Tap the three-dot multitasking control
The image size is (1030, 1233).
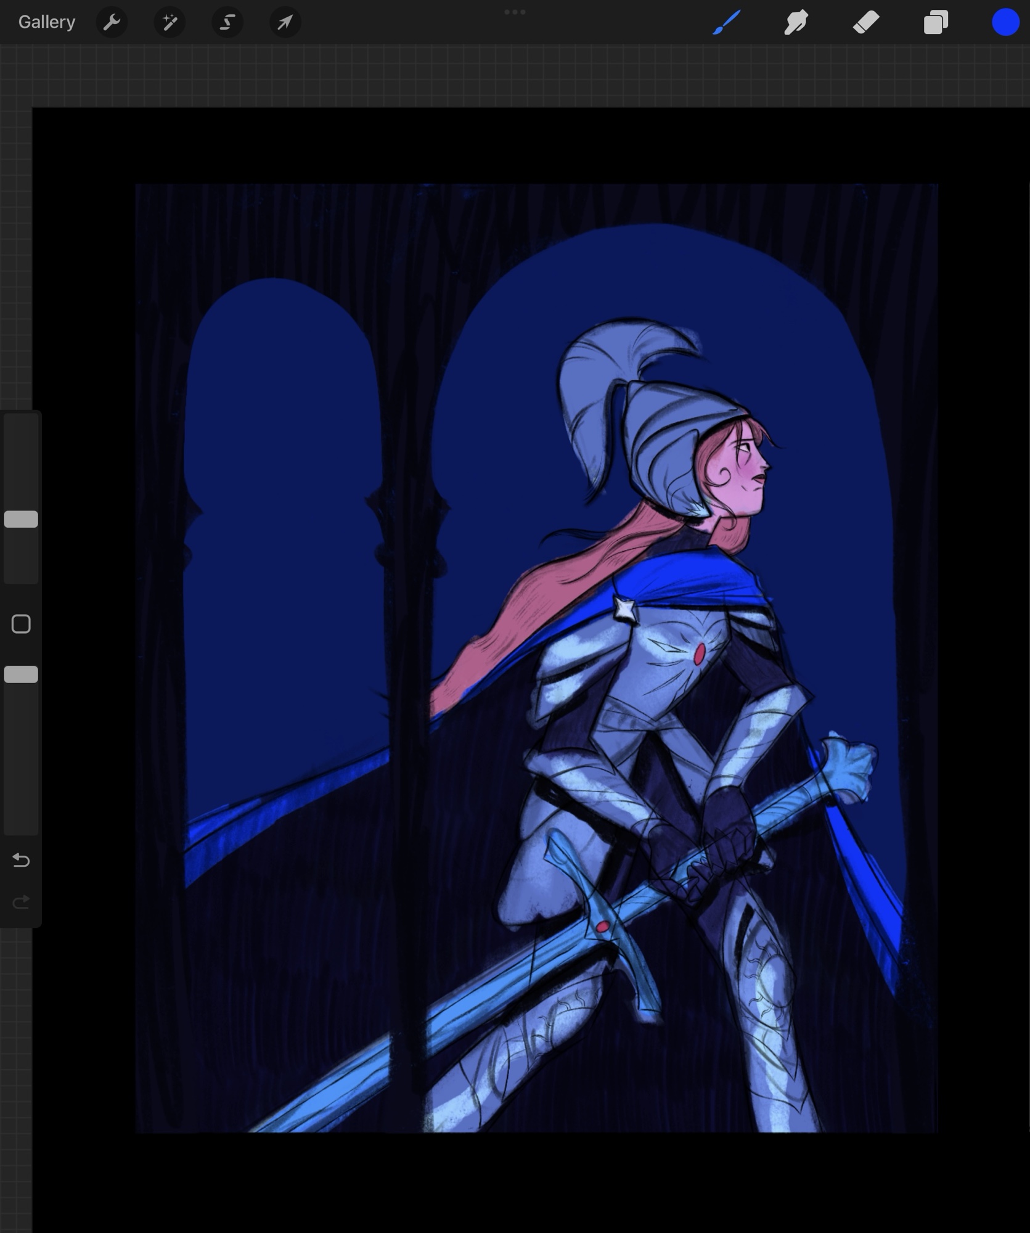click(515, 12)
